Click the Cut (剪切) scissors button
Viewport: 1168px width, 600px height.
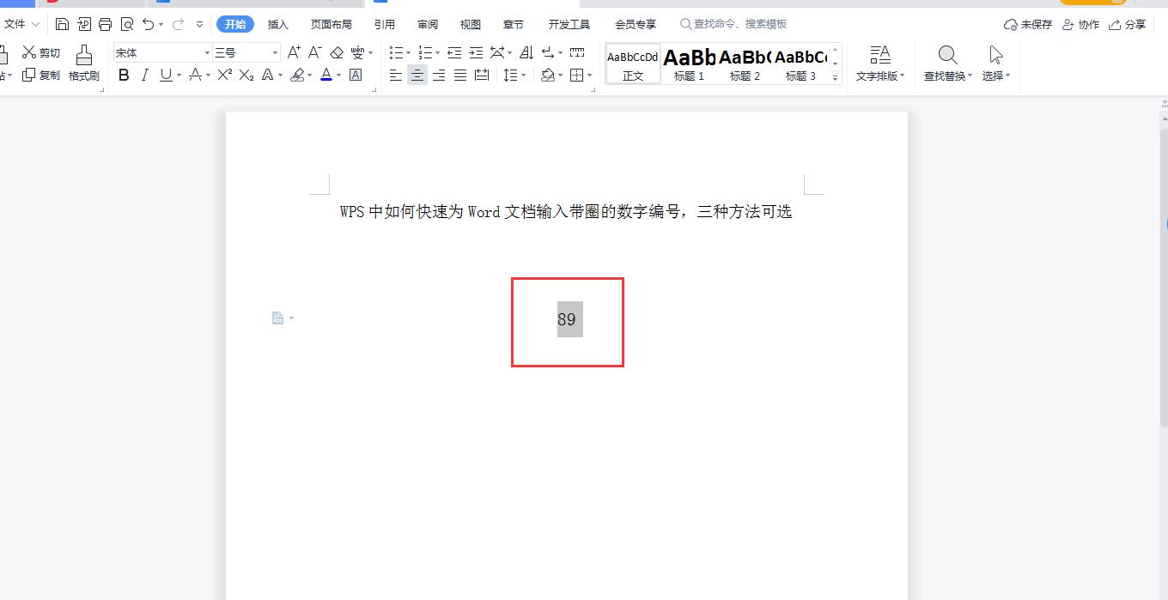click(41, 52)
